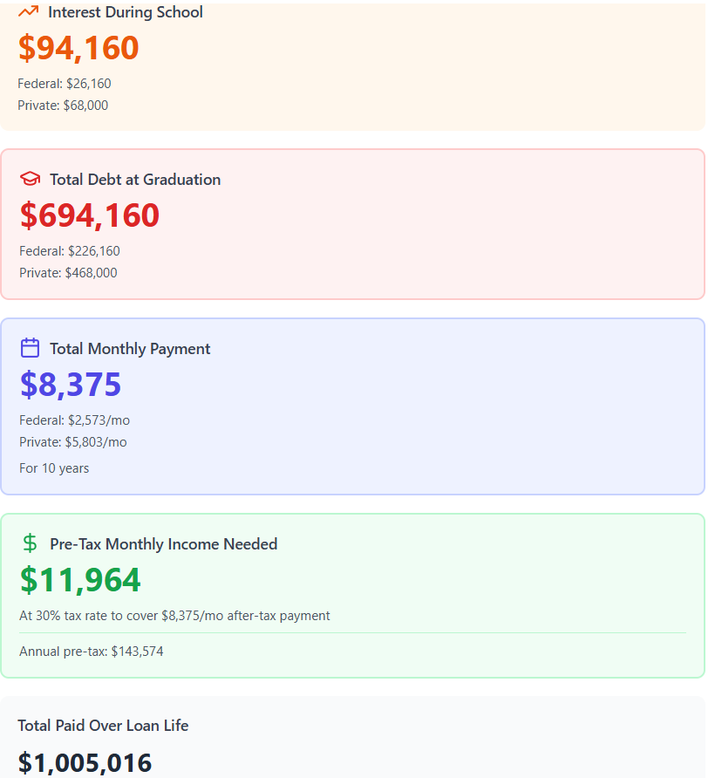This screenshot has width=722, height=778.
Task: Select the Interest During School heading
Action: point(125,12)
